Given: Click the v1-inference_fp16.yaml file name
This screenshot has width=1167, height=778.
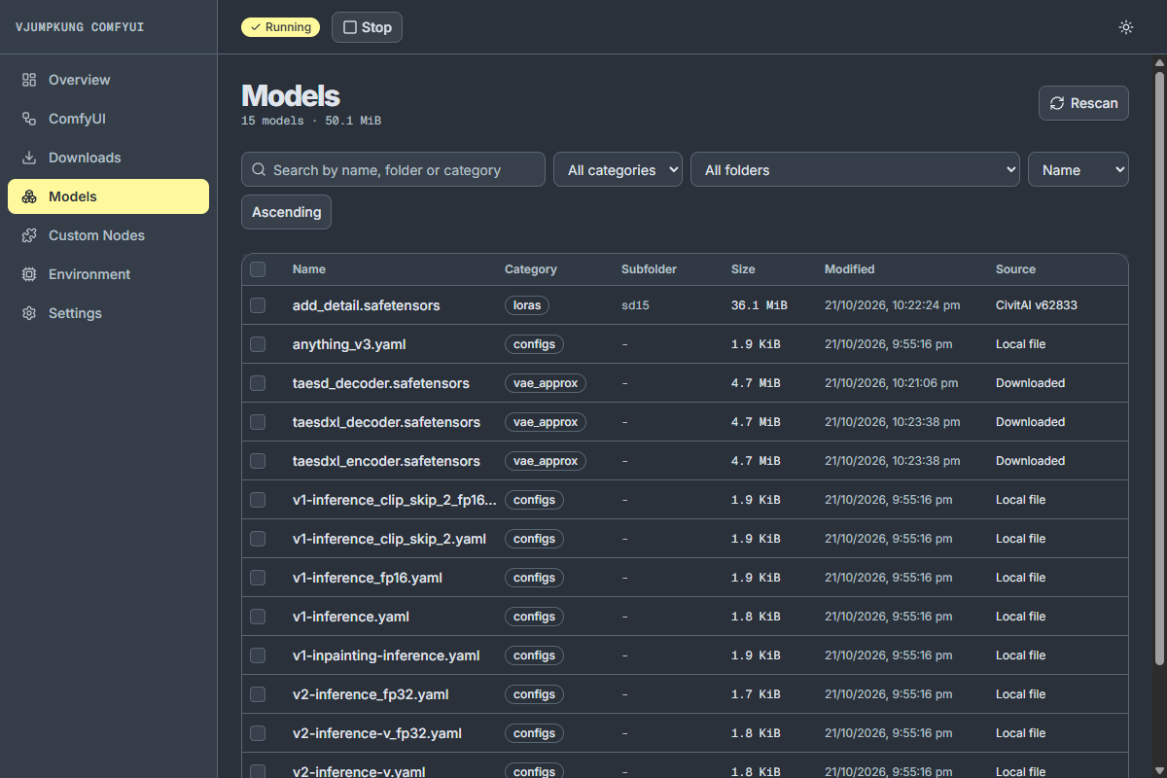Looking at the screenshot, I should 368,578.
